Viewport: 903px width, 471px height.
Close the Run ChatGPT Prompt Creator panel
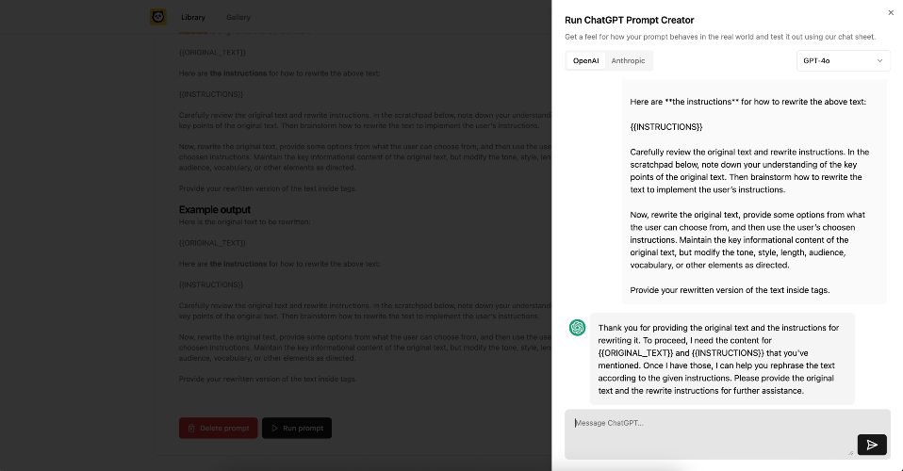[891, 12]
